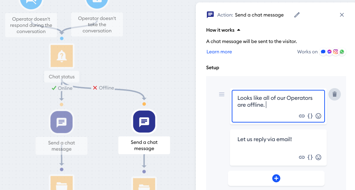Click the Instagram channel icon
355x190 pixels.
click(336, 52)
